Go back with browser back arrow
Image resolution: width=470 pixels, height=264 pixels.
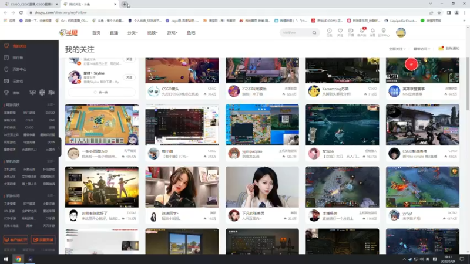coord(5,12)
